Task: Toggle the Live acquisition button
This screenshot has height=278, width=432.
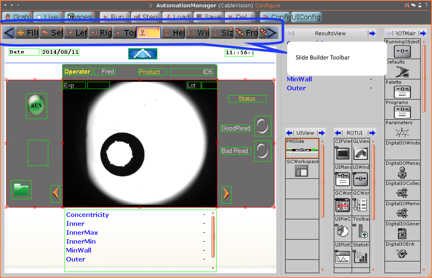Action: click(x=49, y=17)
